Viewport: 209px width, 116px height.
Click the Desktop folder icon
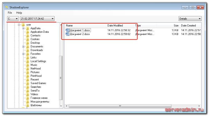[x=28, y=43]
